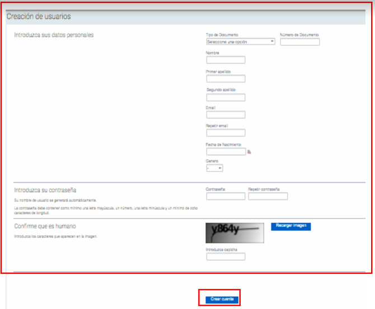Open the Tipo de Documento dropdown
375x309 pixels.
pos(240,41)
